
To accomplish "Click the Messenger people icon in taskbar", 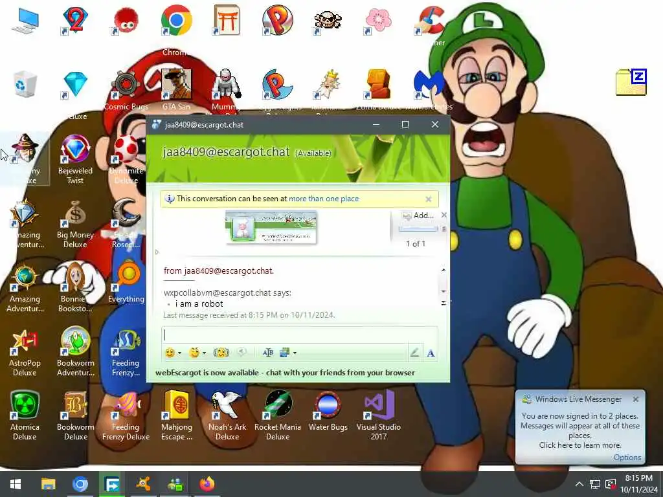I will click(x=175, y=484).
